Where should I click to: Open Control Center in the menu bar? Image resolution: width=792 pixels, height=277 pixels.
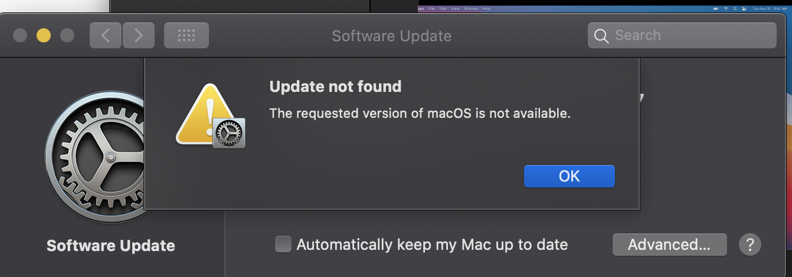coord(744,9)
